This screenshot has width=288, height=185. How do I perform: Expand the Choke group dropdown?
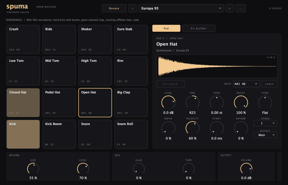point(265,123)
